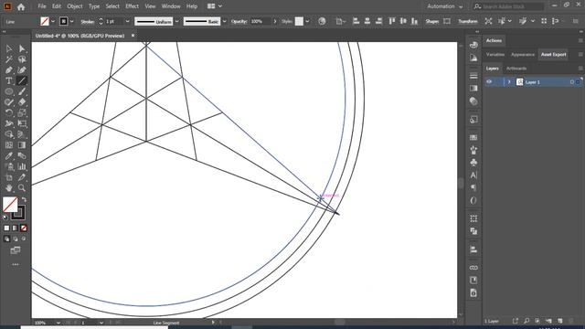Set the Gradient color mode
This screenshot has height=329, width=585.
[x=15, y=228]
